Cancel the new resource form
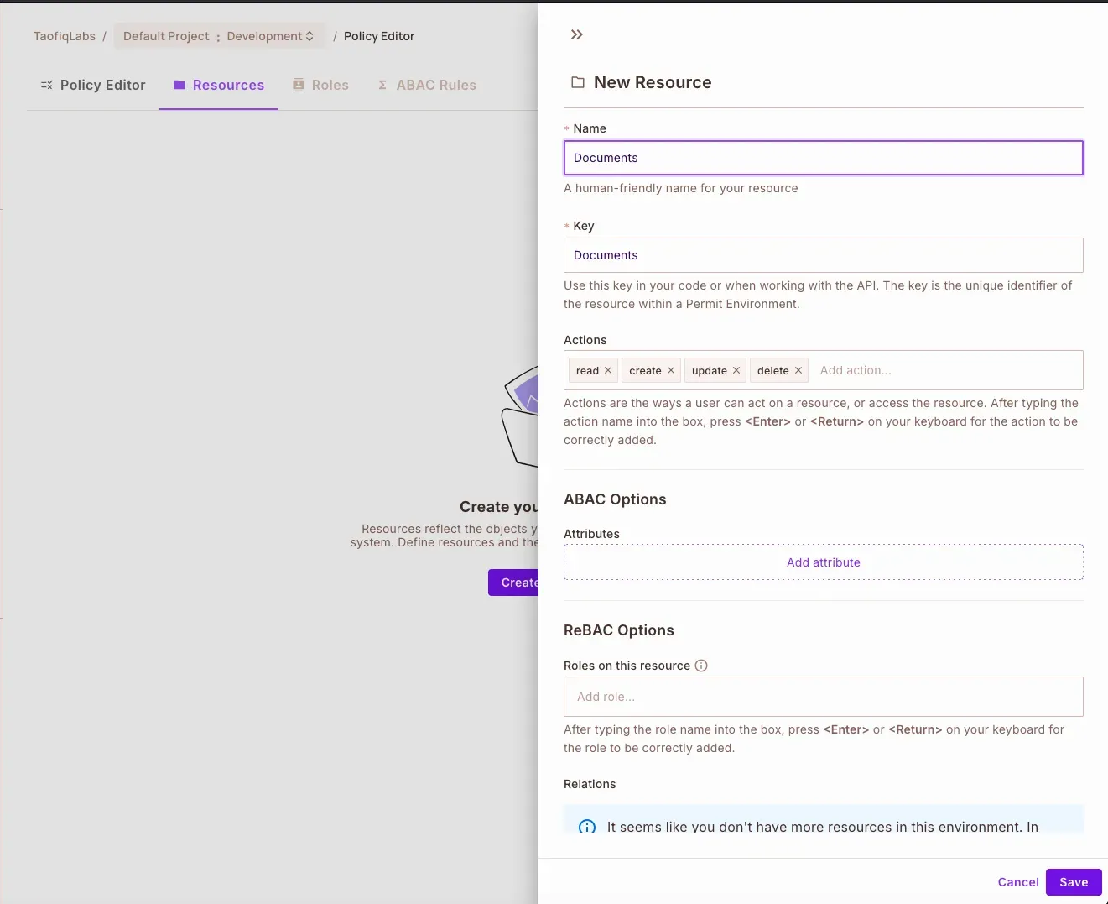Screen dimensions: 1108x904 coord(1017,882)
